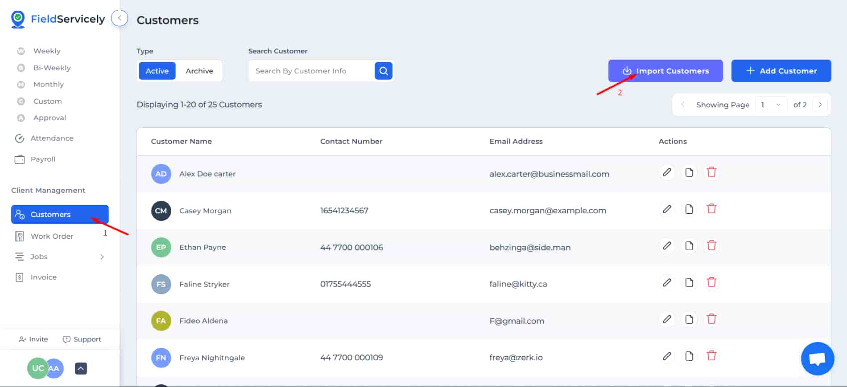
Task: Click the AA user avatar
Action: tap(55, 368)
